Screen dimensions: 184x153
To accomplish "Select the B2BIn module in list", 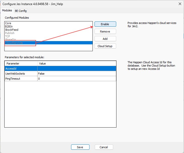I will (x=9, y=26).
